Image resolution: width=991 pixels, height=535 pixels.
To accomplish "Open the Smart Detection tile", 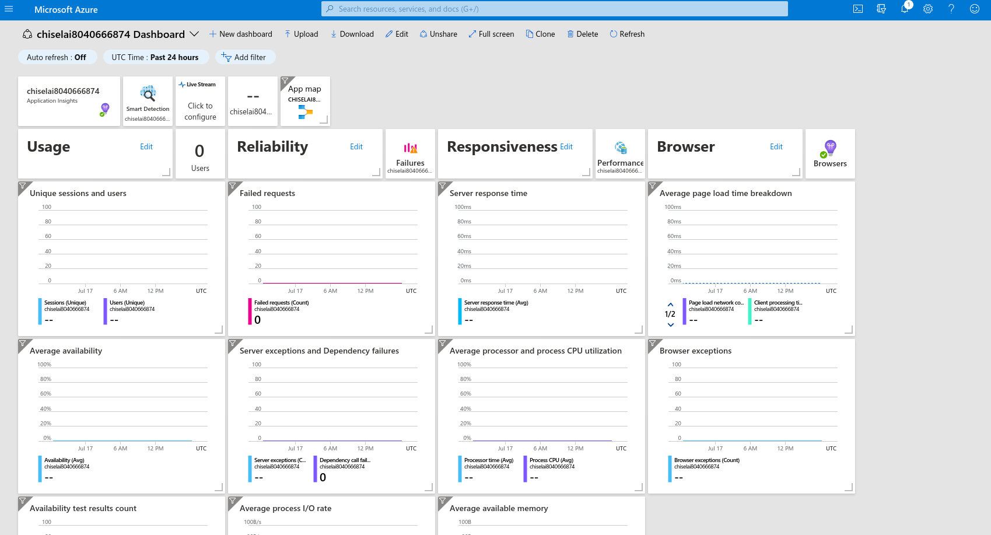I will click(x=148, y=101).
